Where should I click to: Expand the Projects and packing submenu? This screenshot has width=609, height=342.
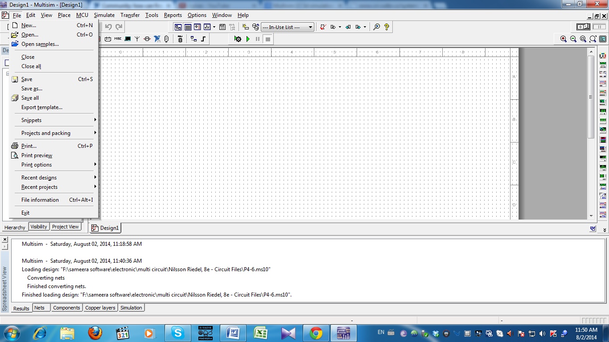(x=53, y=133)
